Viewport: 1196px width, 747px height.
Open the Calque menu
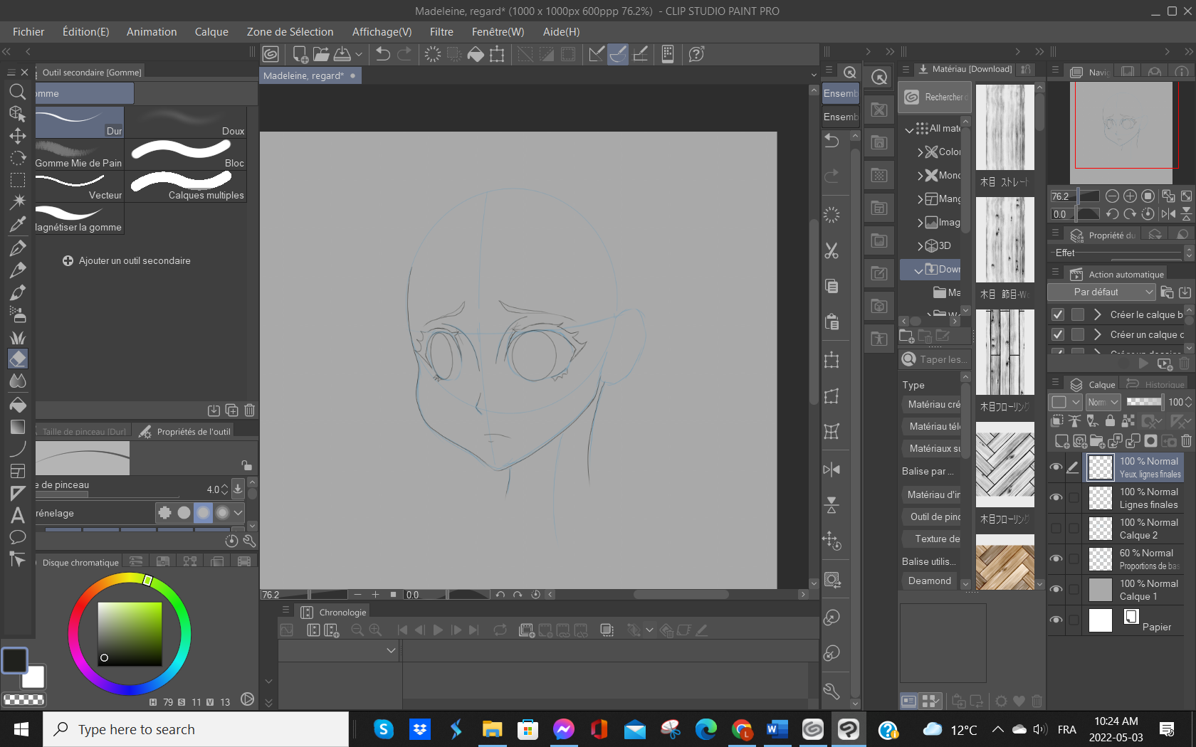[211, 32]
